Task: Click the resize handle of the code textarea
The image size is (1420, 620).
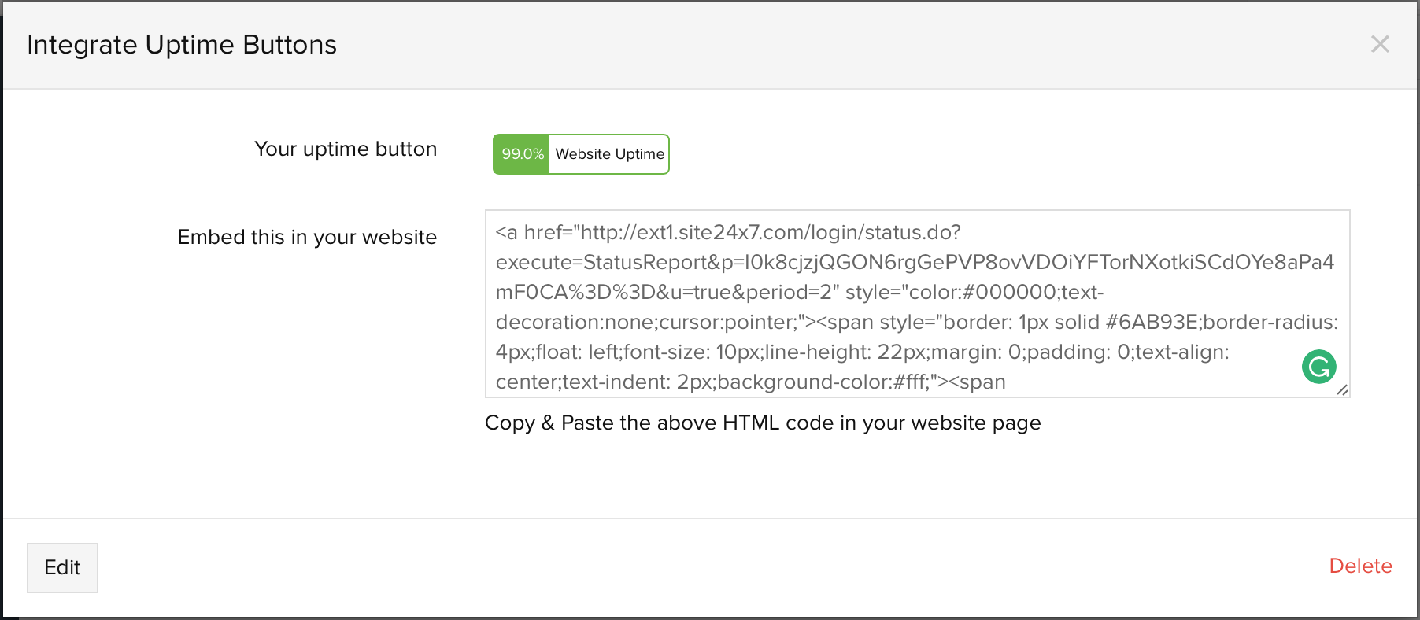Action: 1343,389
